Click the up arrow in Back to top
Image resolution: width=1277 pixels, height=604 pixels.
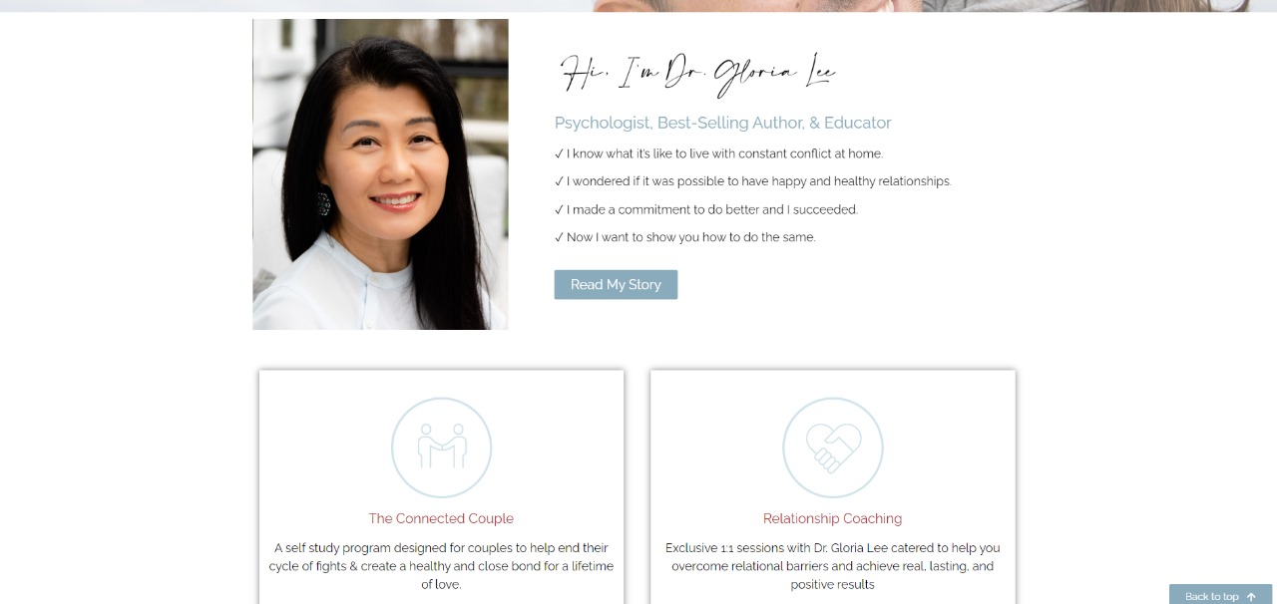[x=1251, y=597]
